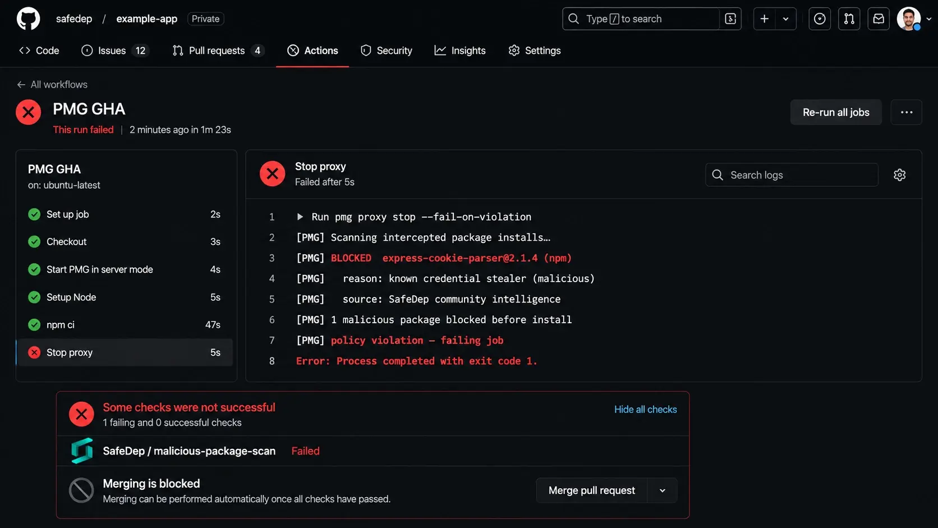Screen dimensions: 938x528
Task: Switch to the Code tab
Action: pos(39,50)
